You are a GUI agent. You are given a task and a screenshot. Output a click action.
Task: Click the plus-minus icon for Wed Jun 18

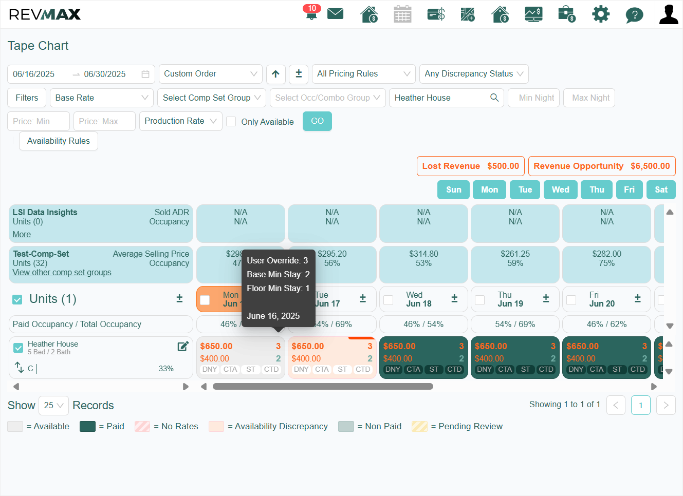coord(454,299)
